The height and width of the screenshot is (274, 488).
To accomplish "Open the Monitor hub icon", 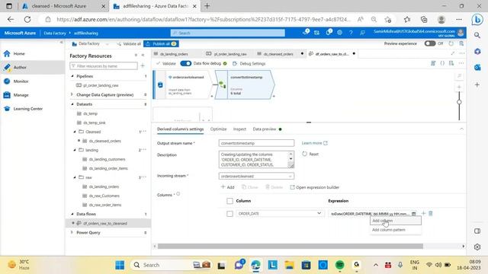I will pyautogui.click(x=7, y=81).
